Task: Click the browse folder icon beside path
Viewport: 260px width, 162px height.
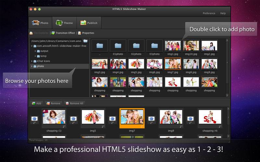Action: click(x=85, y=41)
